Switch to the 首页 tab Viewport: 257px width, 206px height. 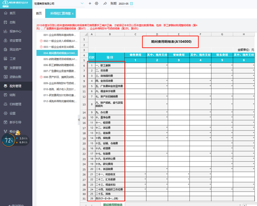pyautogui.click(x=39, y=14)
